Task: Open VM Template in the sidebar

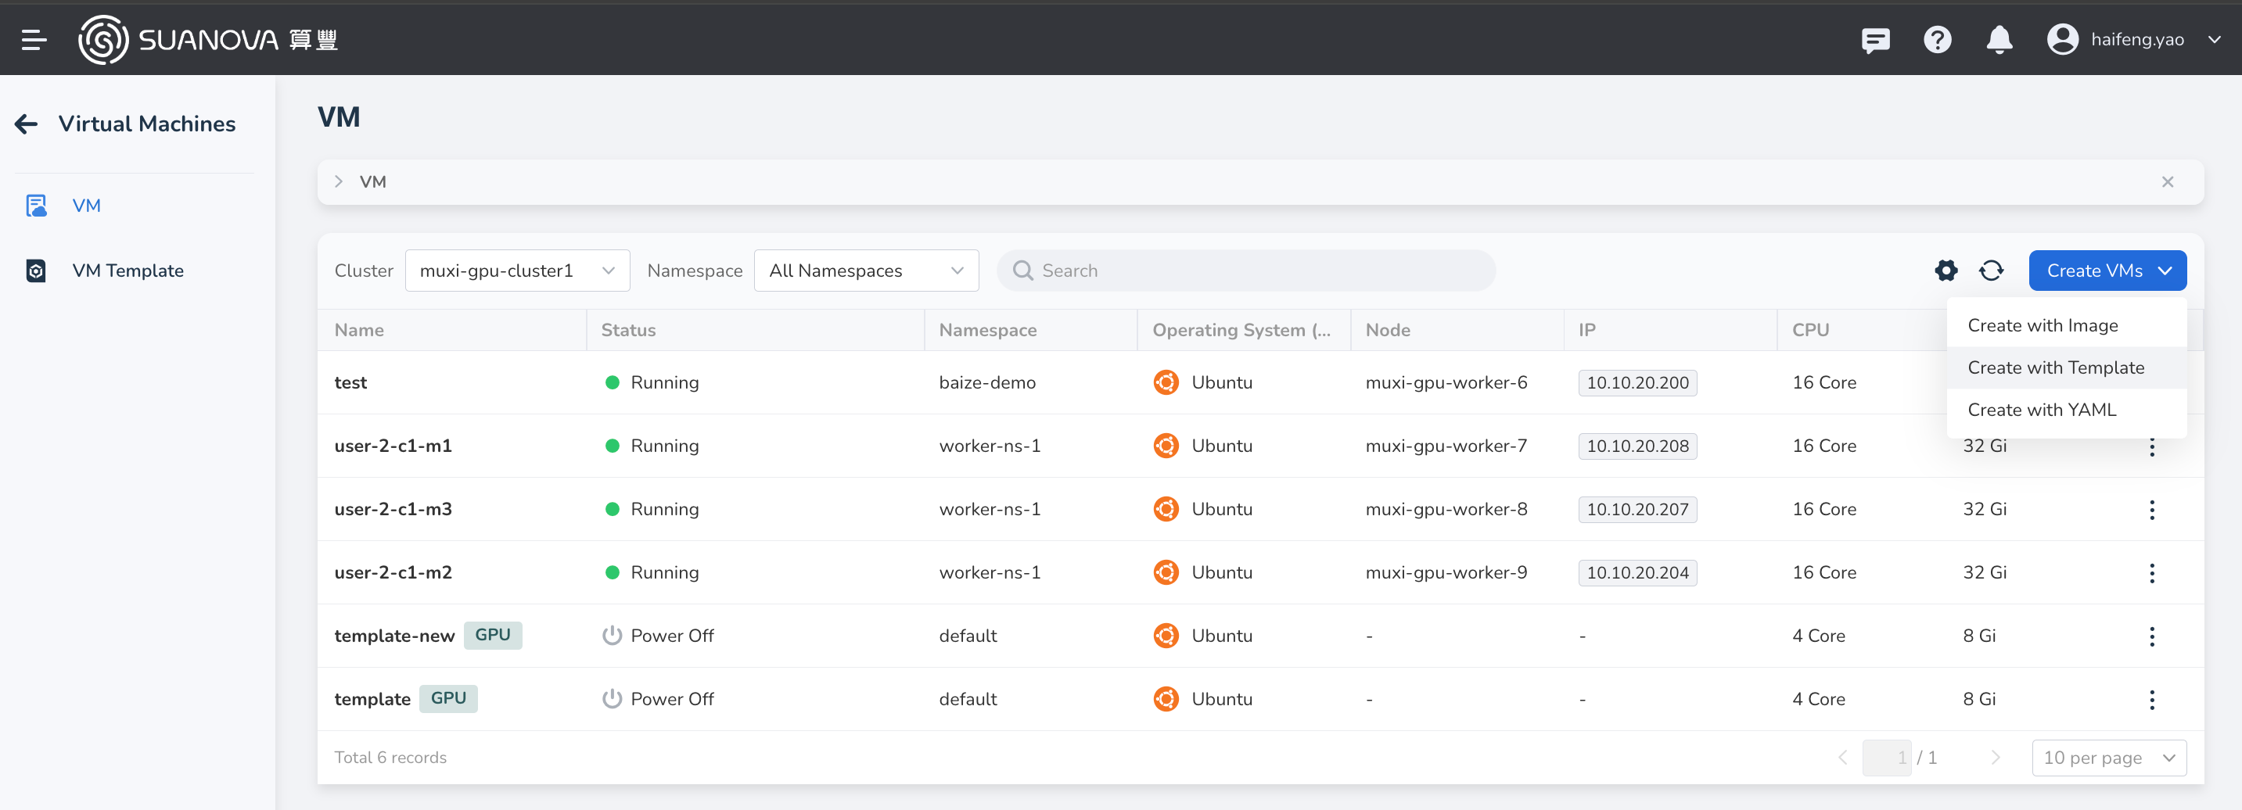Action: pos(128,271)
